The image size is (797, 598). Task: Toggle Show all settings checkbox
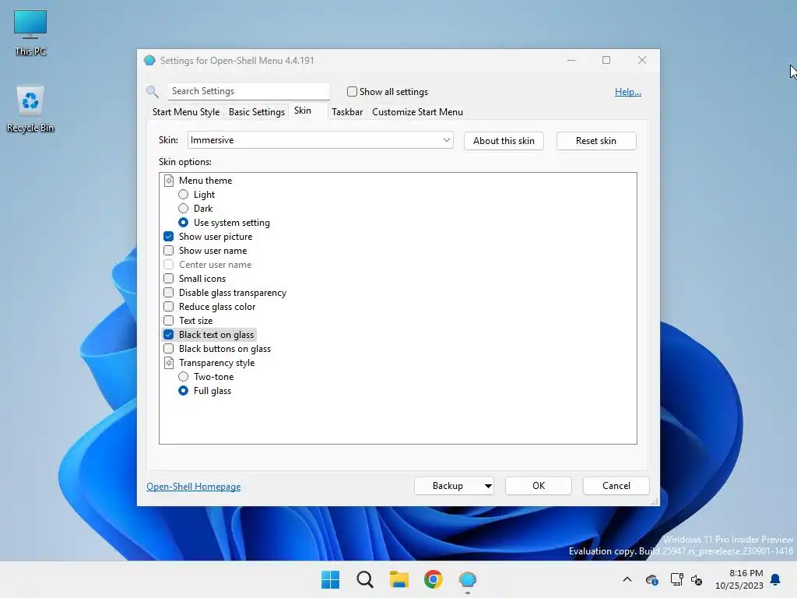[x=352, y=92]
